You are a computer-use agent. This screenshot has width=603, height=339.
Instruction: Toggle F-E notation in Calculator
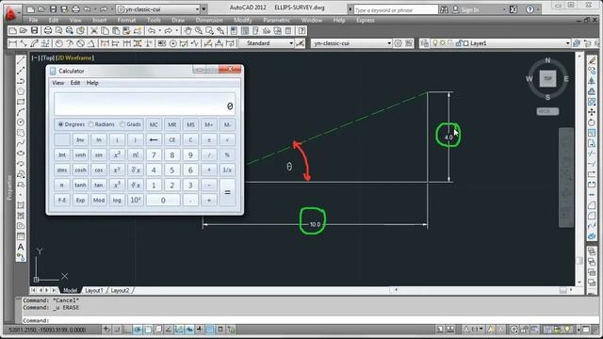(x=62, y=201)
